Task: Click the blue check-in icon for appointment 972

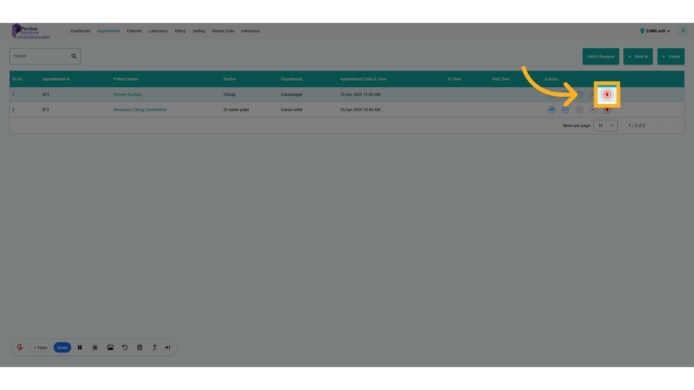Action: click(565, 109)
